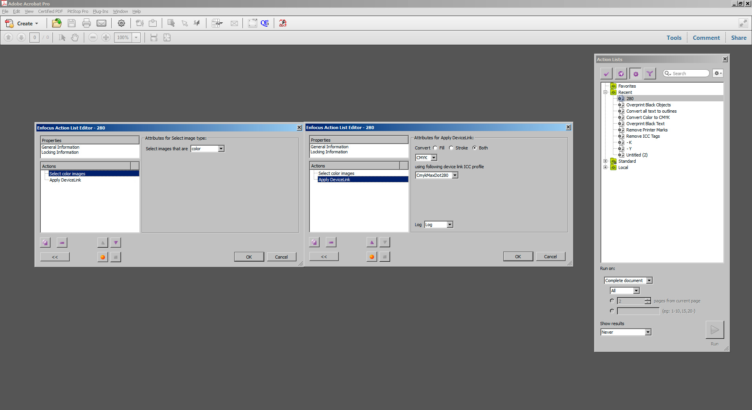The image size is (752, 410).
Task: Move action up in the right editor window
Action: [x=372, y=242]
